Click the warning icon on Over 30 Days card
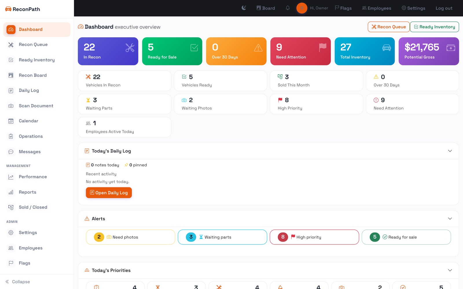The width and height of the screenshot is (463, 289). click(258, 48)
